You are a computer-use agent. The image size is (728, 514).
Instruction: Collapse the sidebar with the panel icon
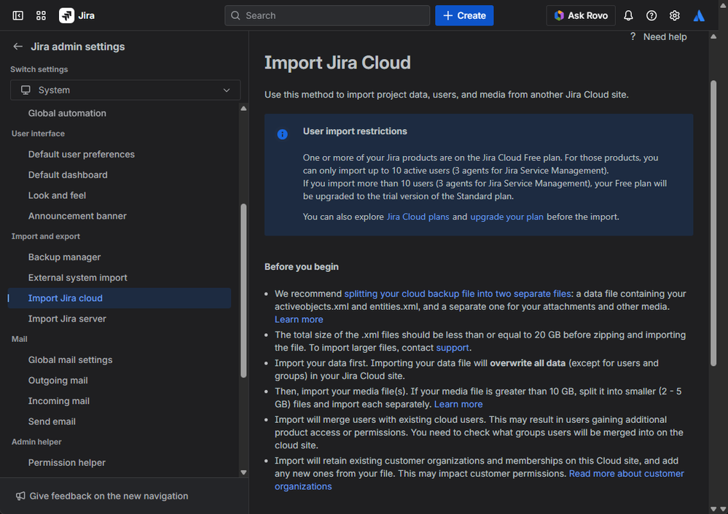[17, 15]
